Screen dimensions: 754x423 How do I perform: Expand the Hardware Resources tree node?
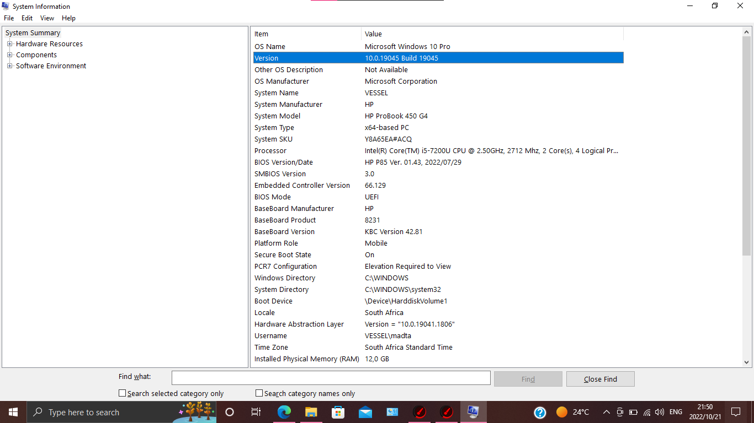9,44
